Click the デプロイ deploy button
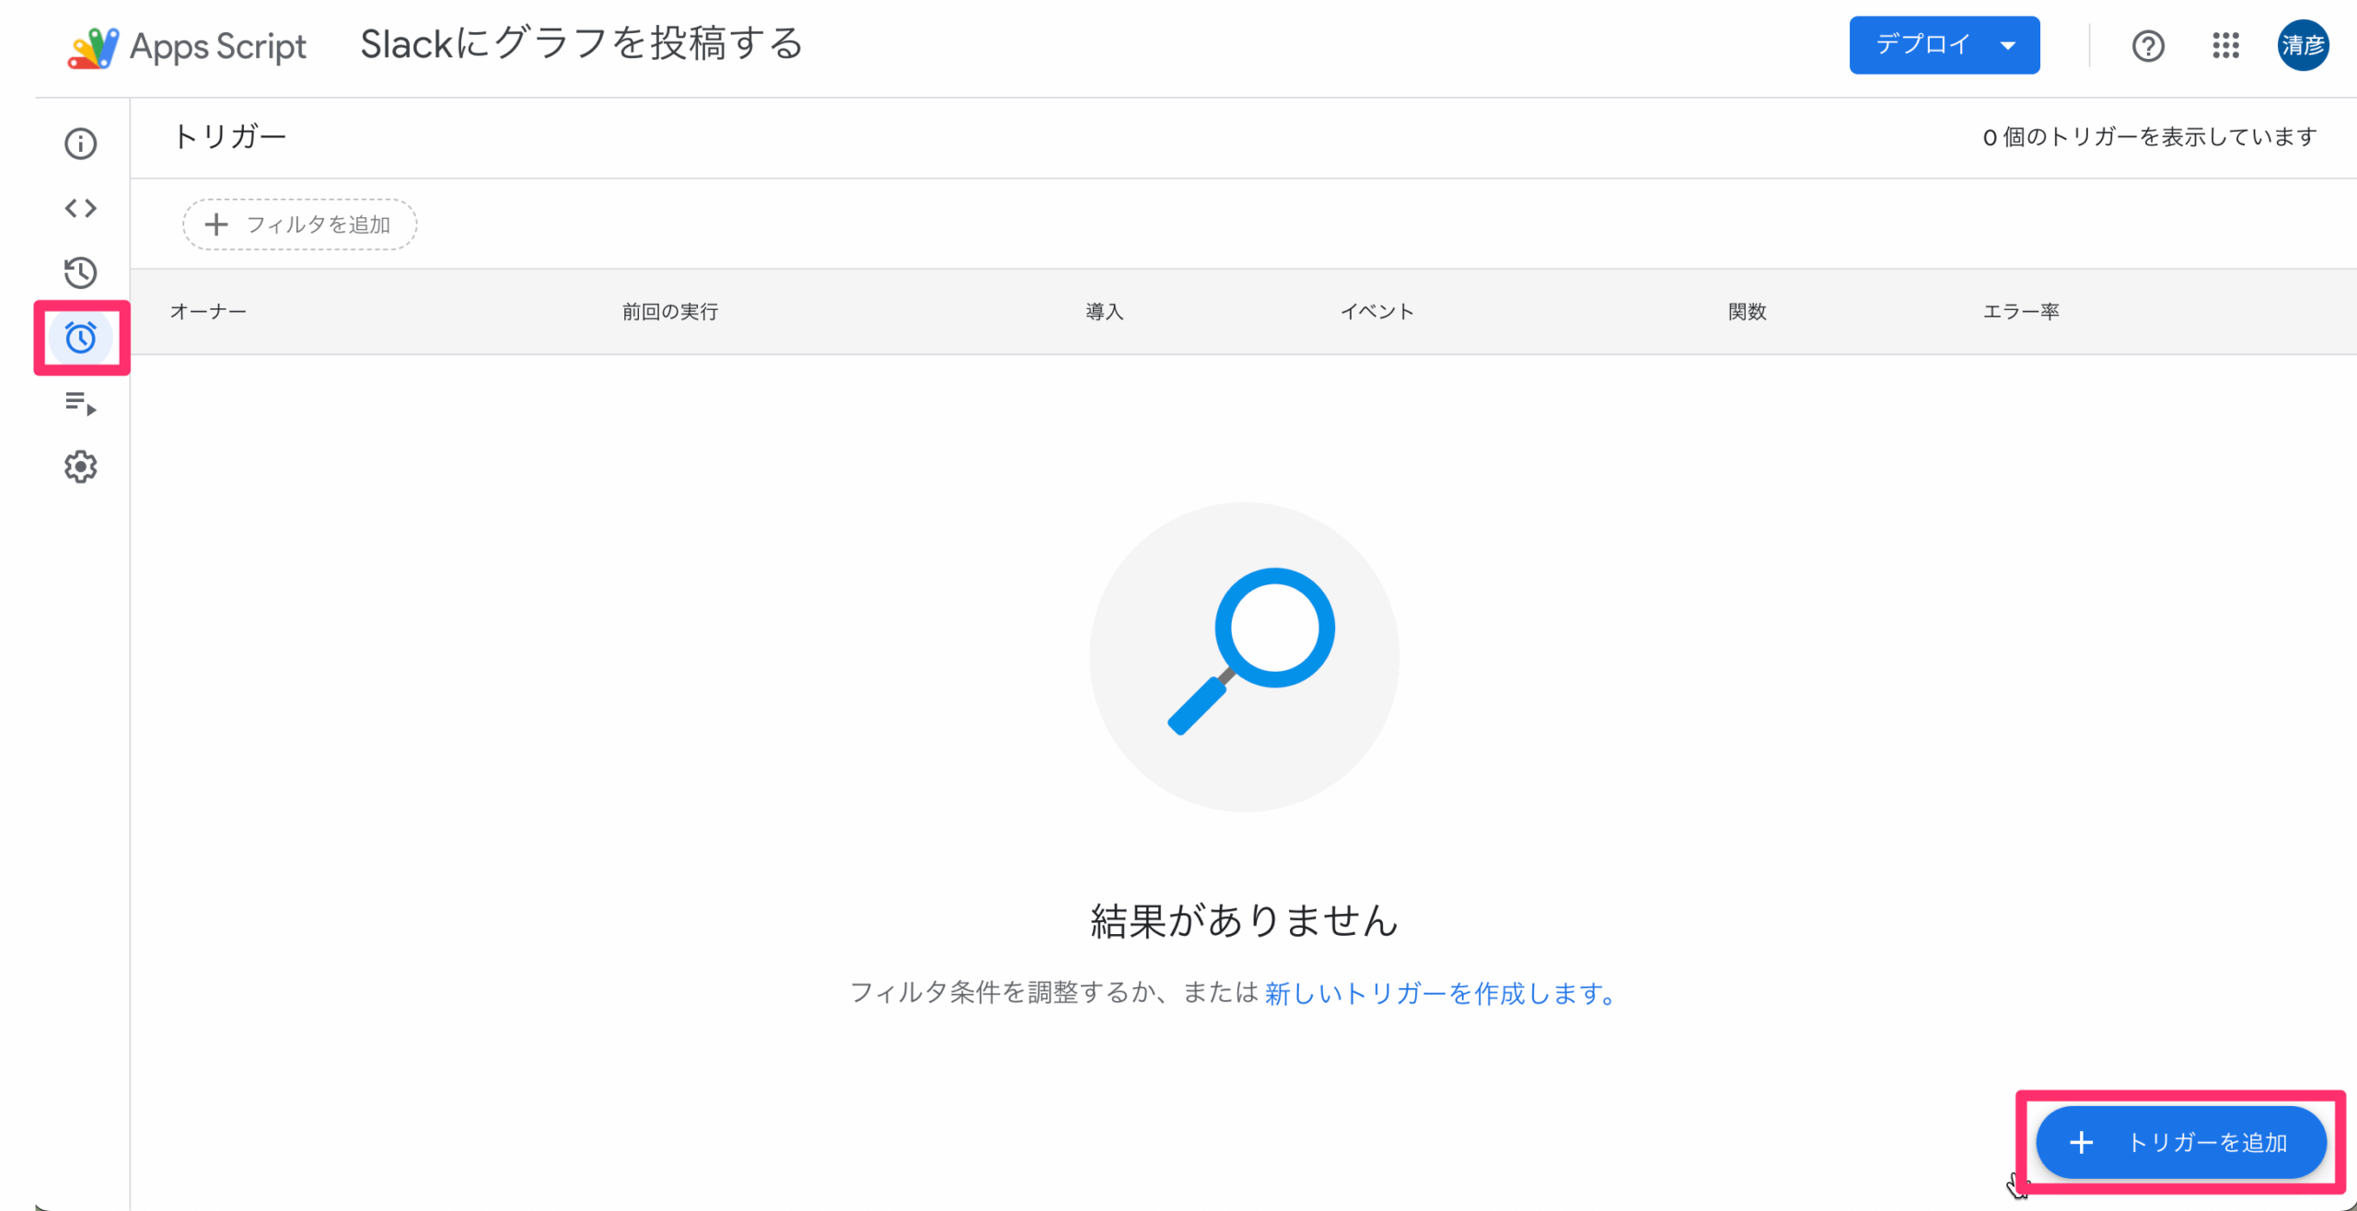The height and width of the screenshot is (1211, 2357). click(1944, 45)
